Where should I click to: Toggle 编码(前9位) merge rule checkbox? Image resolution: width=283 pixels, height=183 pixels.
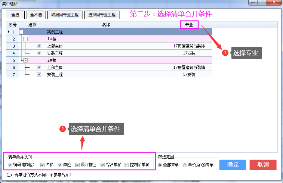coord(10,165)
